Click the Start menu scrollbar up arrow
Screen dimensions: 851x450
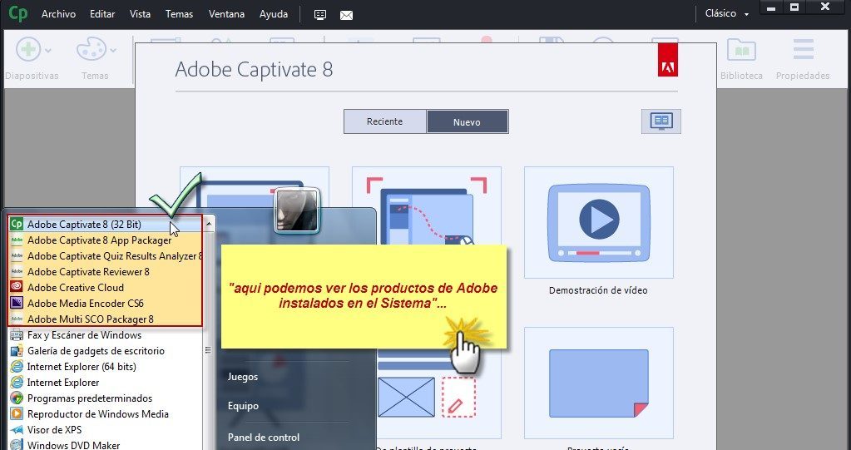pos(209,222)
